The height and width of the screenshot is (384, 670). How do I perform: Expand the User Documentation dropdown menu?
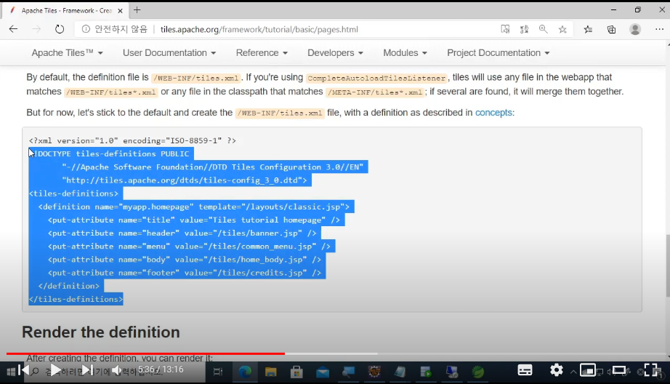pos(169,52)
